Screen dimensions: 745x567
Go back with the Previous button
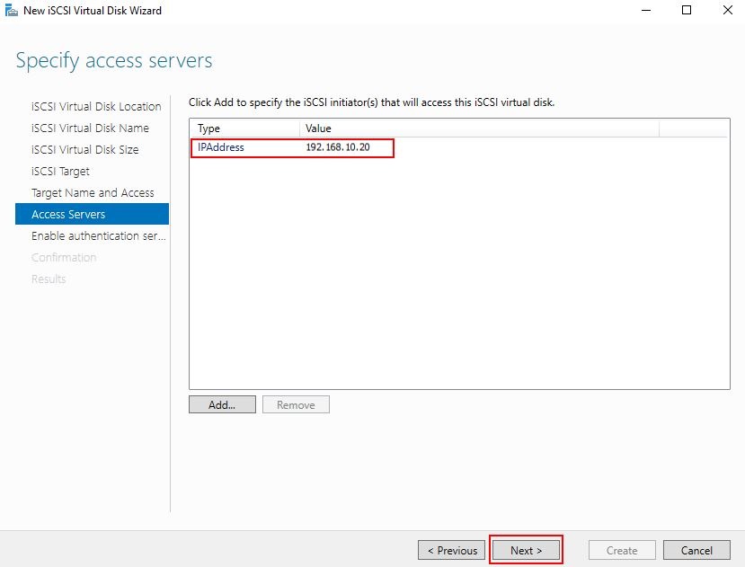[x=451, y=550]
